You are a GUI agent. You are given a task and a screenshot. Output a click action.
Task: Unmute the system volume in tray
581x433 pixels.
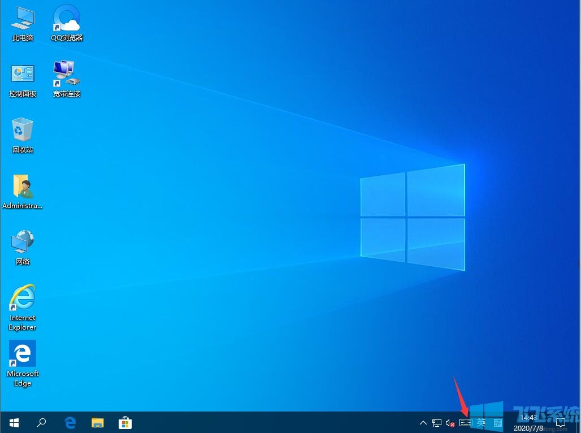450,423
